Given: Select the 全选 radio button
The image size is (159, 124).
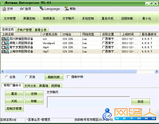Looking at the screenshot, I should 7,77.
